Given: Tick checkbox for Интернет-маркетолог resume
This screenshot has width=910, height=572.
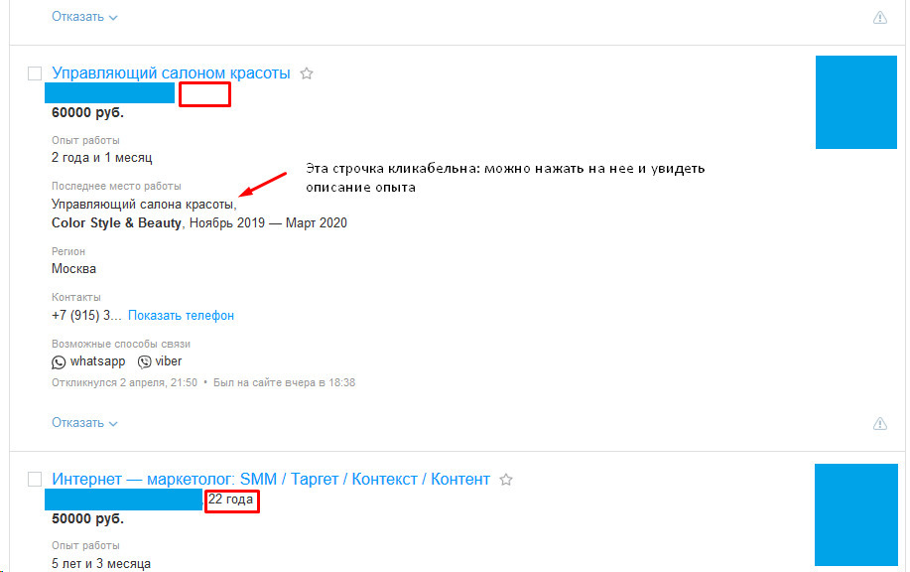Looking at the screenshot, I should tap(35, 479).
